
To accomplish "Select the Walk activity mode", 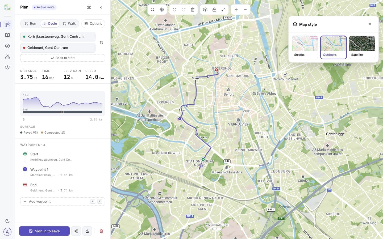I will point(69,24).
